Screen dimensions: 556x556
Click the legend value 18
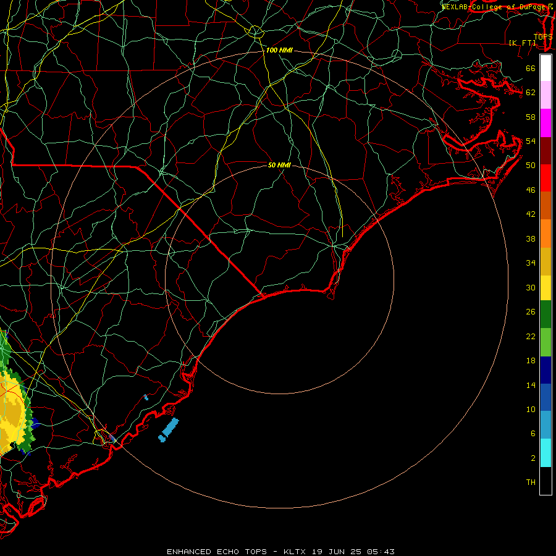531,361
